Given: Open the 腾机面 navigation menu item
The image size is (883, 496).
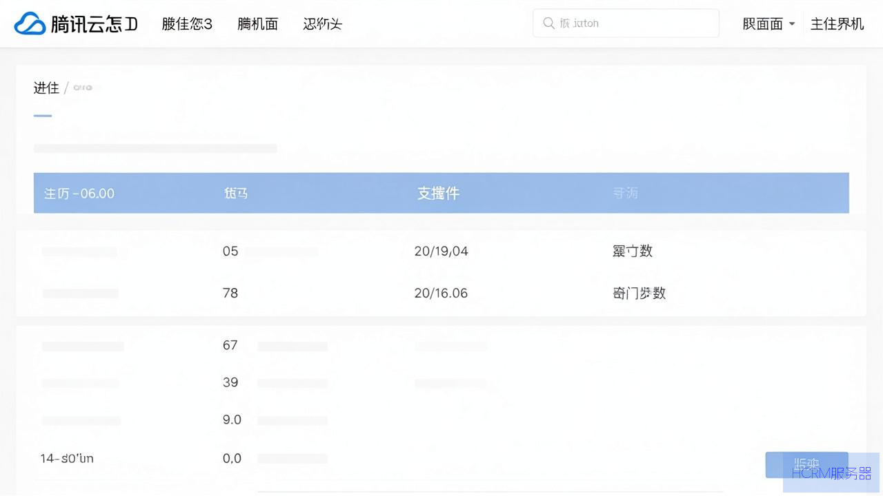Looking at the screenshot, I should click(257, 24).
